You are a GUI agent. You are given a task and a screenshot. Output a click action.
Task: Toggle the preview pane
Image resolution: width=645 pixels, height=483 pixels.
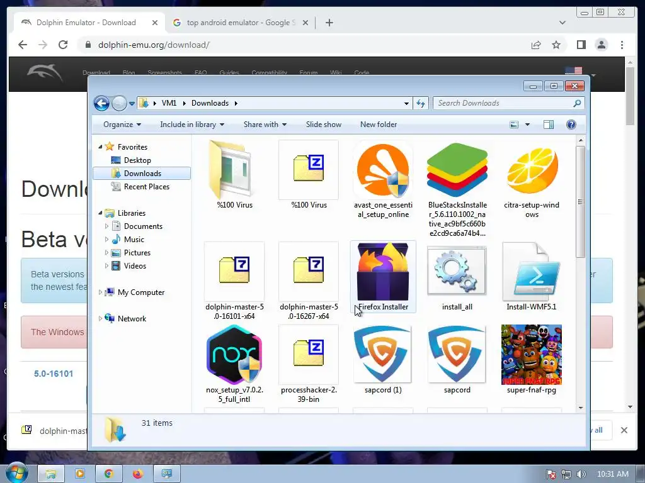549,125
